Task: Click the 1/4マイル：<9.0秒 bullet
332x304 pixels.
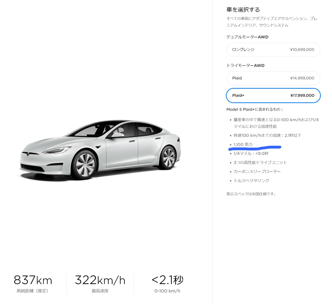Action: pyautogui.click(x=251, y=154)
